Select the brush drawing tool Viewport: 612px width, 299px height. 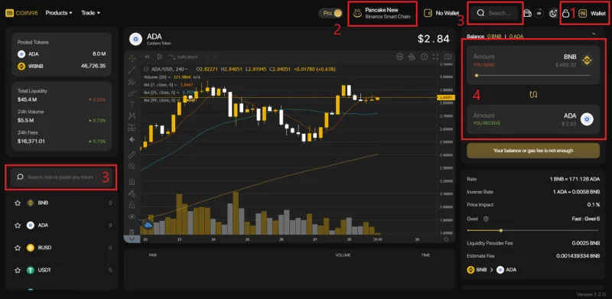point(132,93)
